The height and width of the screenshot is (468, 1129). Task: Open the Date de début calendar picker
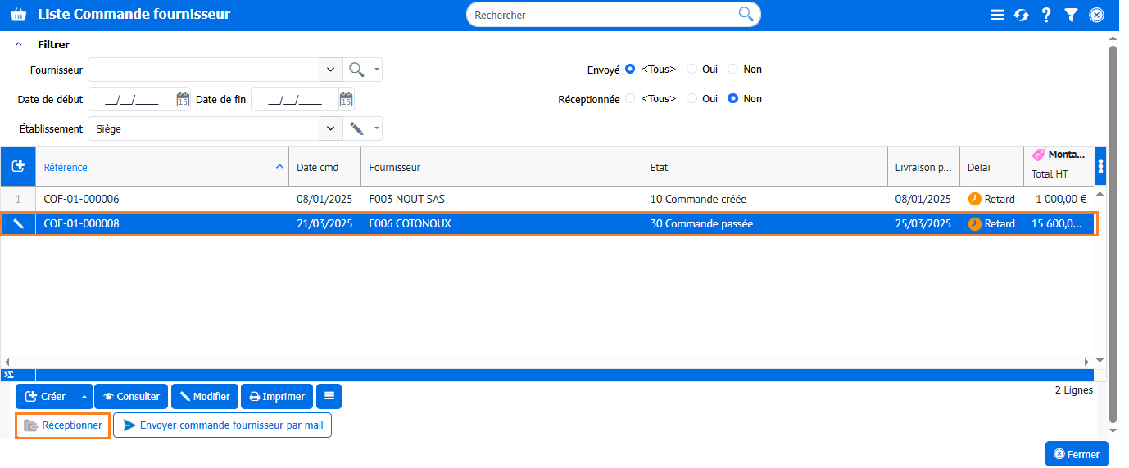click(x=183, y=99)
